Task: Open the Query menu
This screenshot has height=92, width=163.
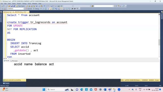Action: pyautogui.click(x=14, y=4)
